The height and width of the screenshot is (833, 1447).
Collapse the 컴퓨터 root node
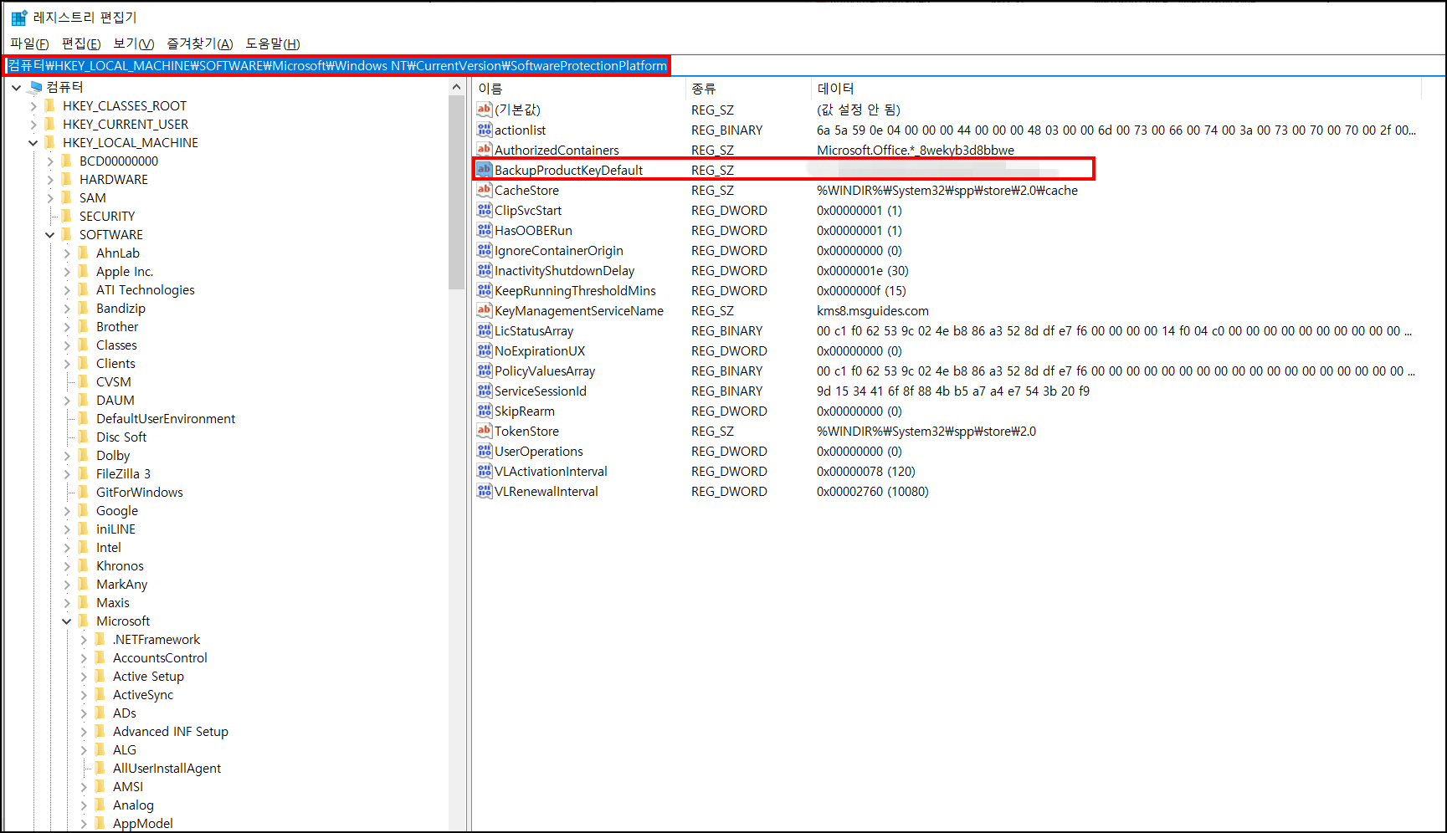(x=16, y=87)
